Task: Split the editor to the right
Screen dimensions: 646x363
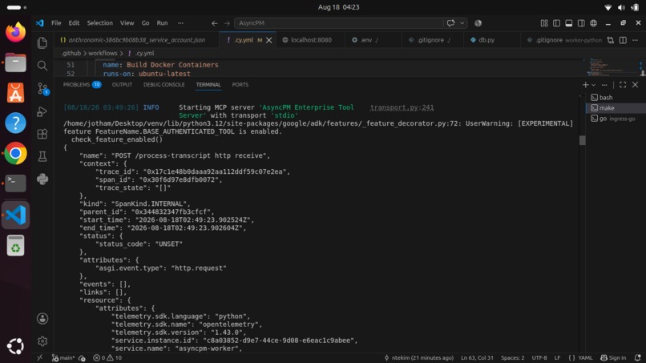Action: (623, 40)
